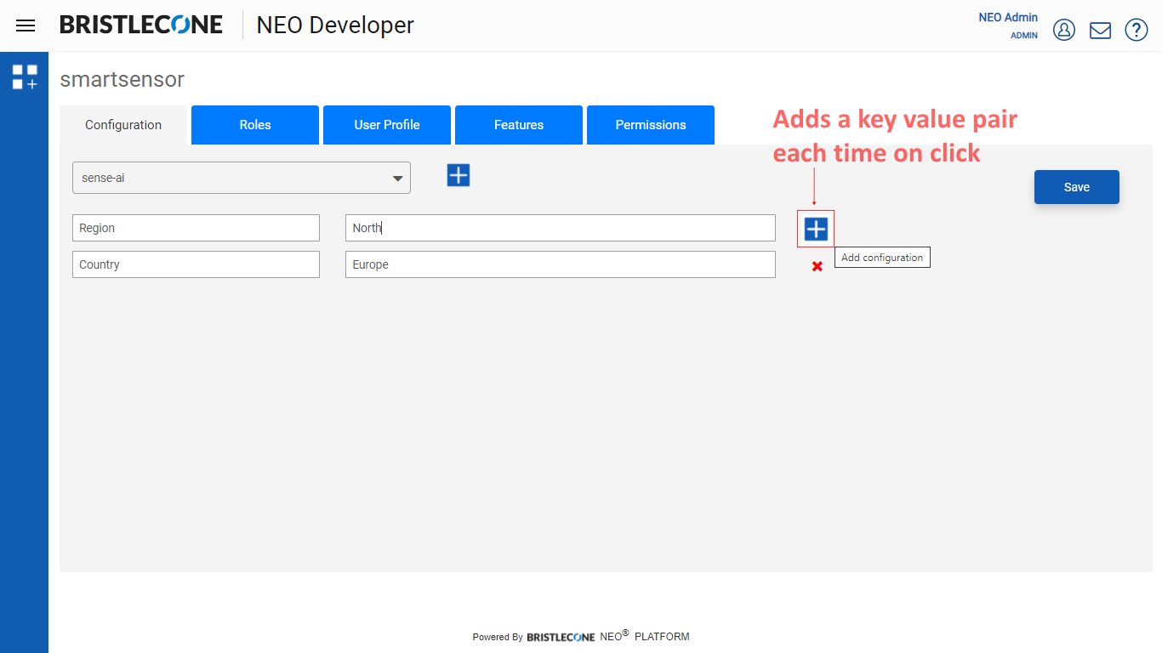The height and width of the screenshot is (653, 1162).
Task: Switch to the Roles tab
Action: pyautogui.click(x=255, y=125)
